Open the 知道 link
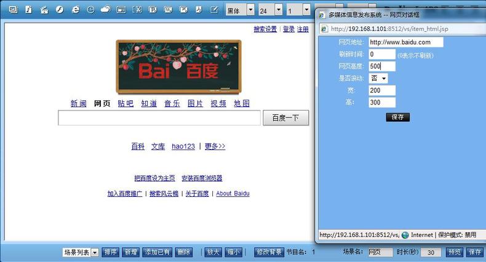 tap(149, 103)
